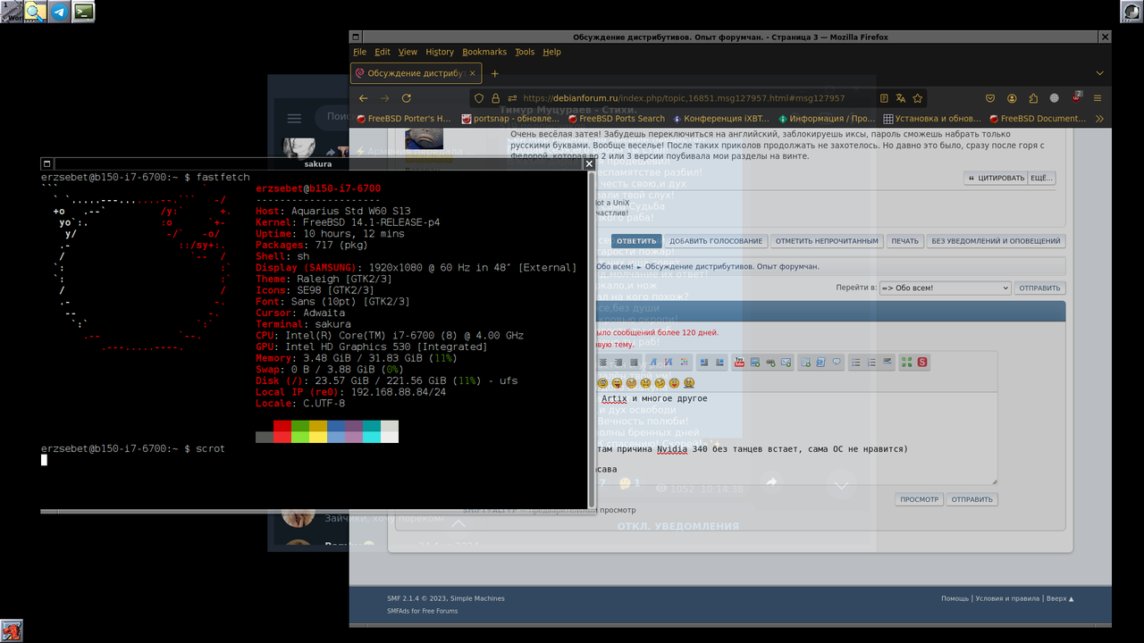Image resolution: width=1144 pixels, height=643 pixels.
Task: Click the Помощь footer link
Action: click(955, 598)
